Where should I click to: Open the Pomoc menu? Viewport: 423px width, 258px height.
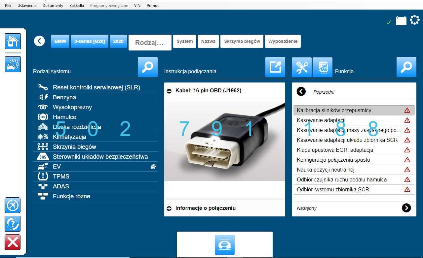[153, 6]
